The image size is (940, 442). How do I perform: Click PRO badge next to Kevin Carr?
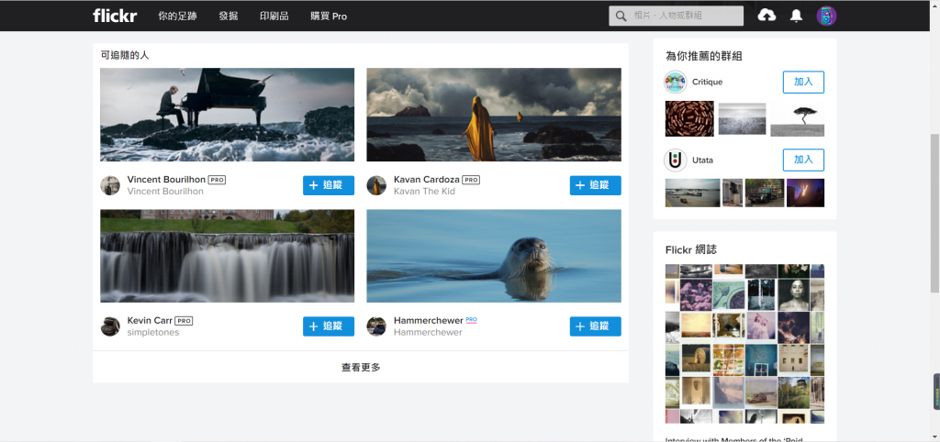click(x=184, y=321)
